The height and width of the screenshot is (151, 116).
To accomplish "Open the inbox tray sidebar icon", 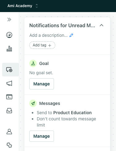I will (9, 111).
